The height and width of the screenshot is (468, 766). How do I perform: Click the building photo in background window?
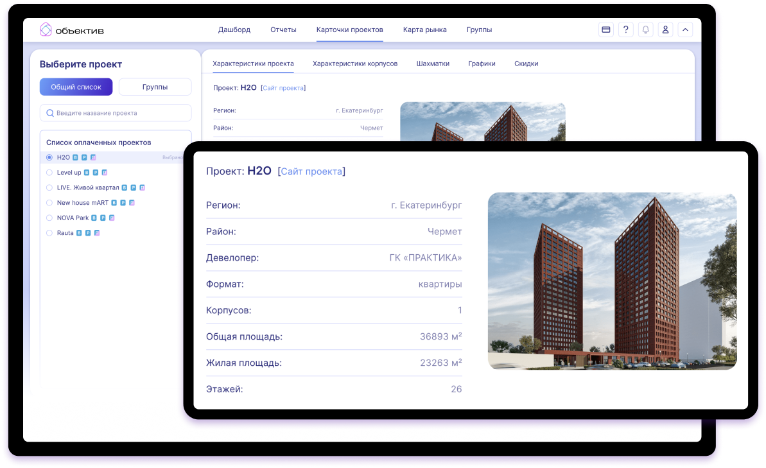pos(483,121)
